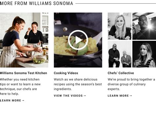Click the 'Watch as we share delicious recipes' text
Viewport: 156px width, 119px height.
click(78, 84)
